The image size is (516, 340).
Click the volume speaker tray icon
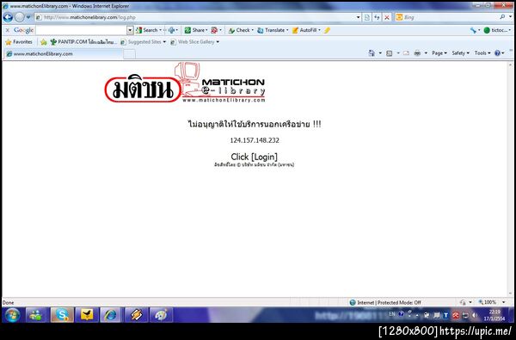(x=474, y=315)
